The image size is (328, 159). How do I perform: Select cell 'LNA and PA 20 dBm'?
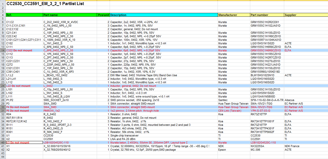point(164,139)
